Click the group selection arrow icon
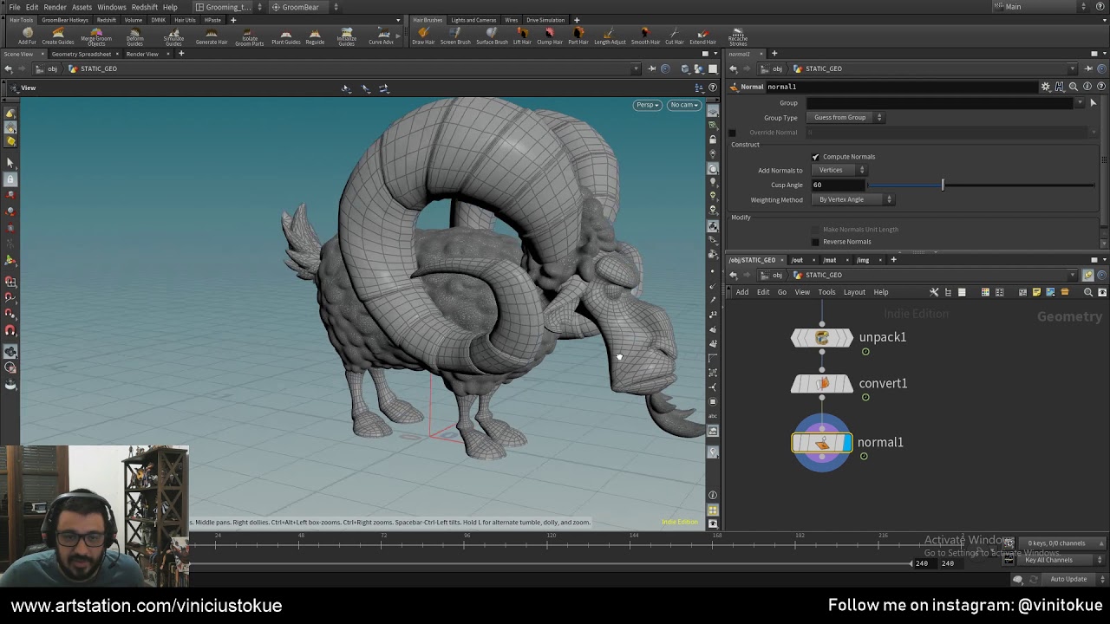 1093,103
